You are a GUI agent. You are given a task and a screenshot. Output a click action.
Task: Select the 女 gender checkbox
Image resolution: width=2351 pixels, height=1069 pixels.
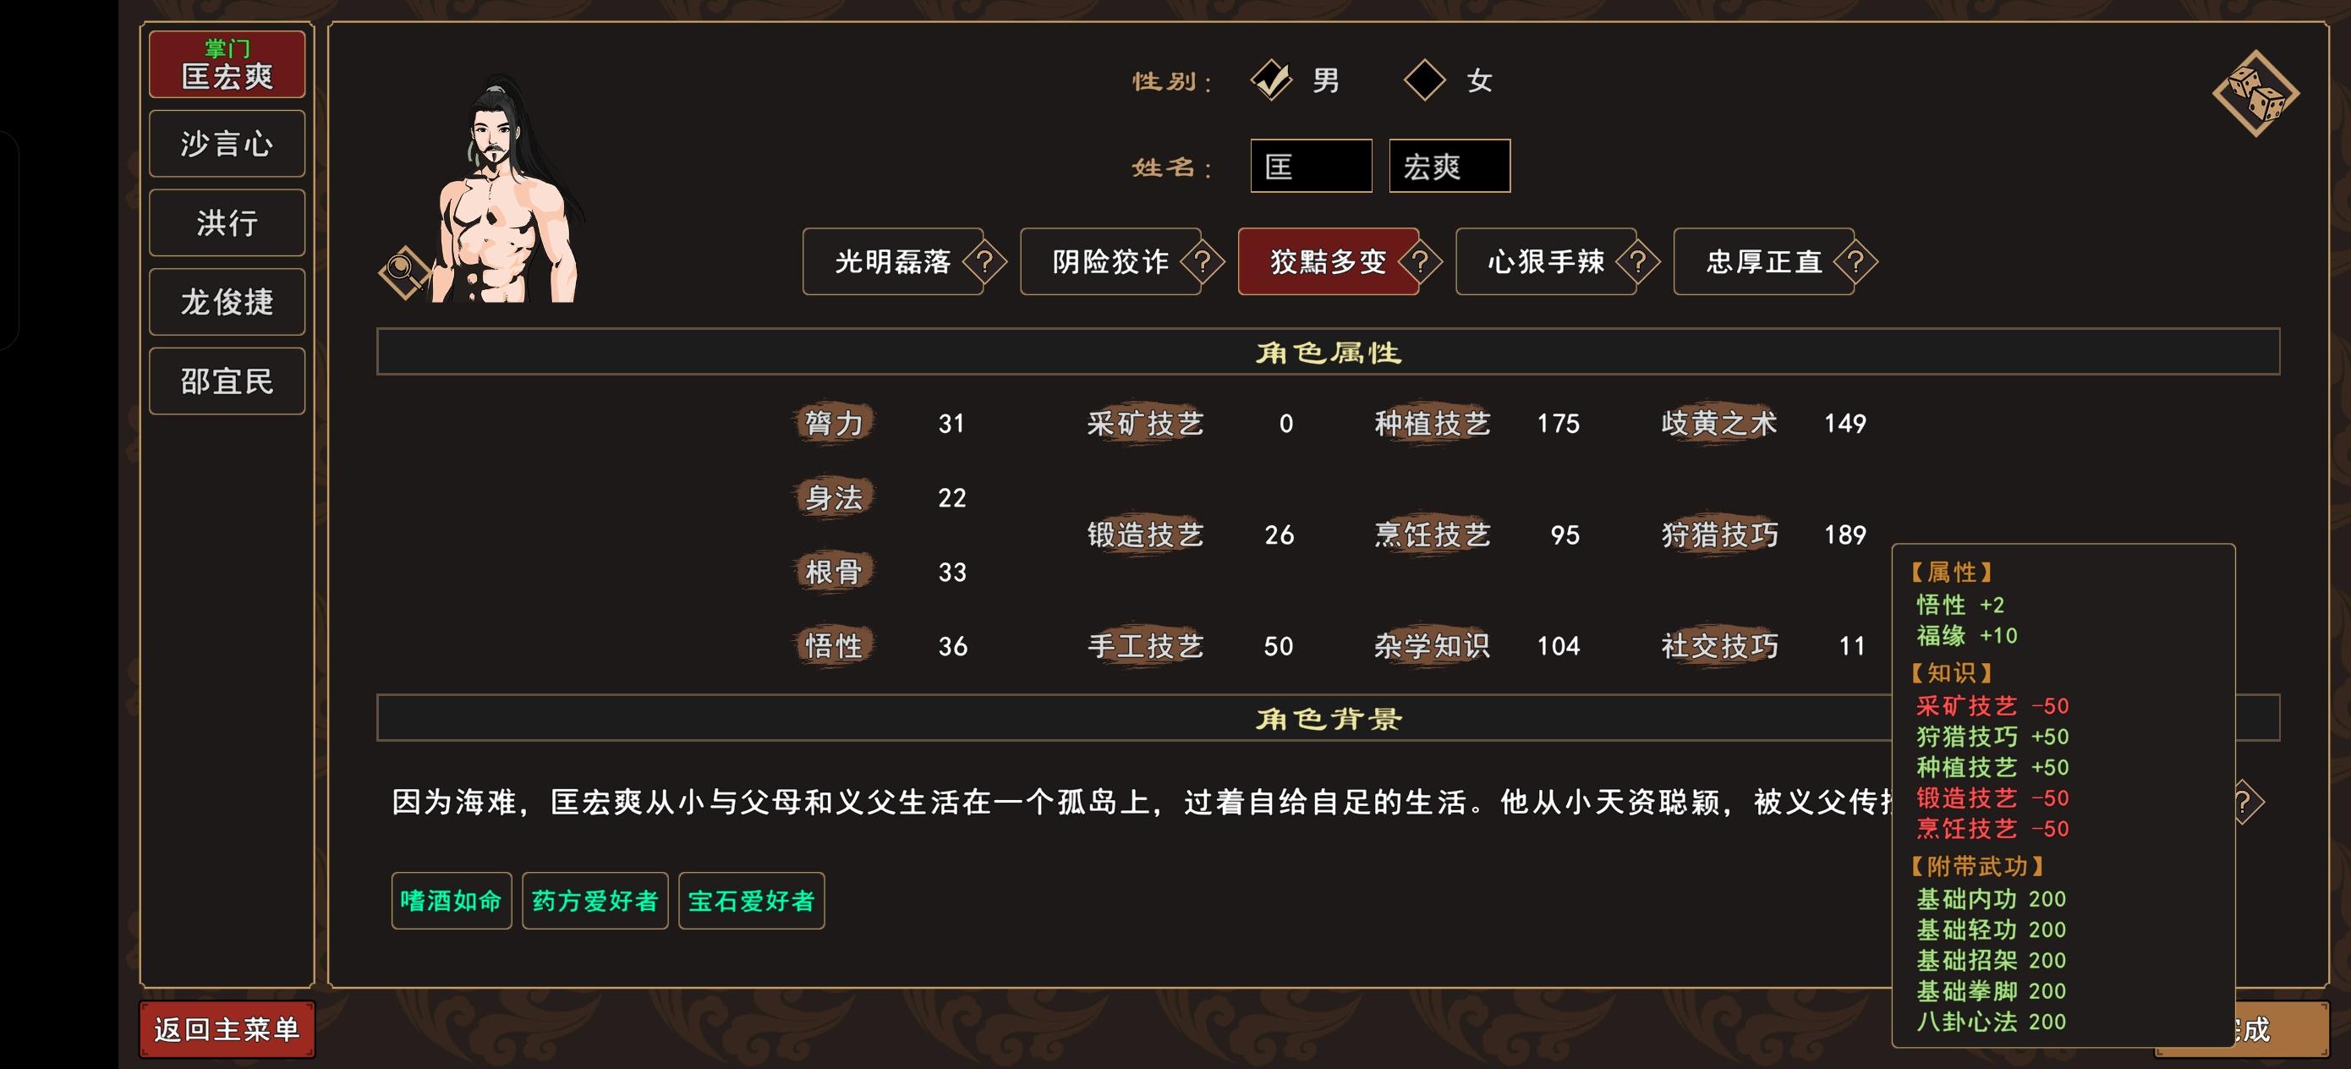coord(1424,80)
